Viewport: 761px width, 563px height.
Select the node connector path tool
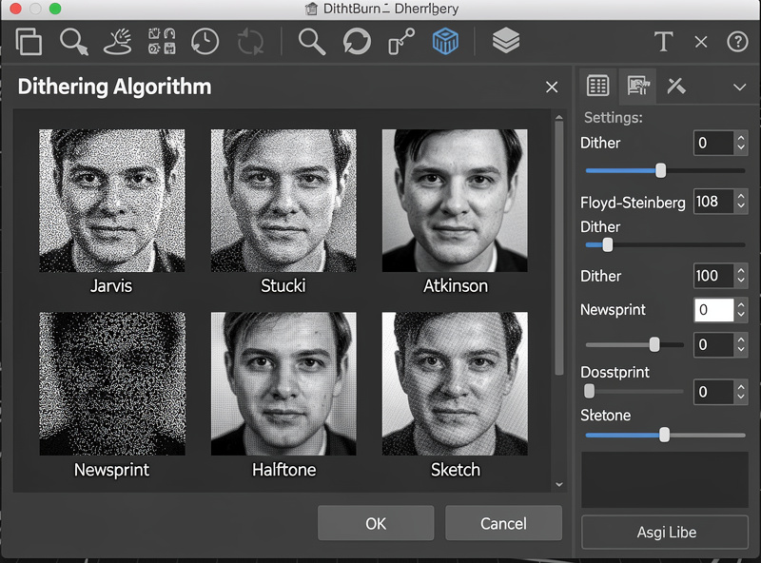(x=401, y=41)
